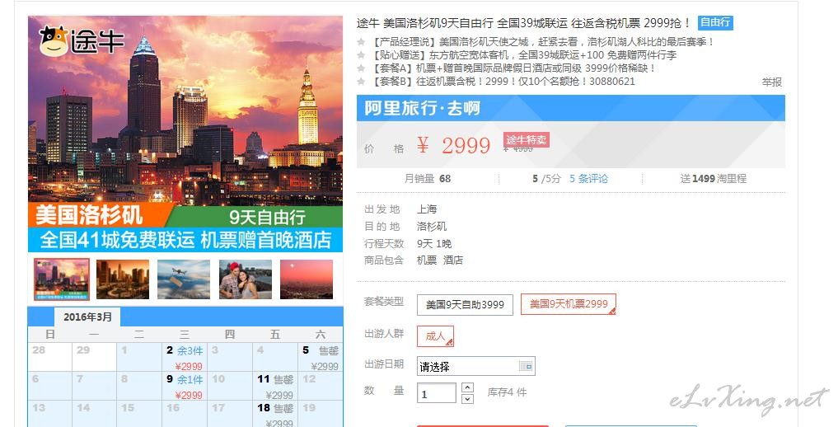Click the quantity input field
838x427 pixels.
tap(436, 393)
